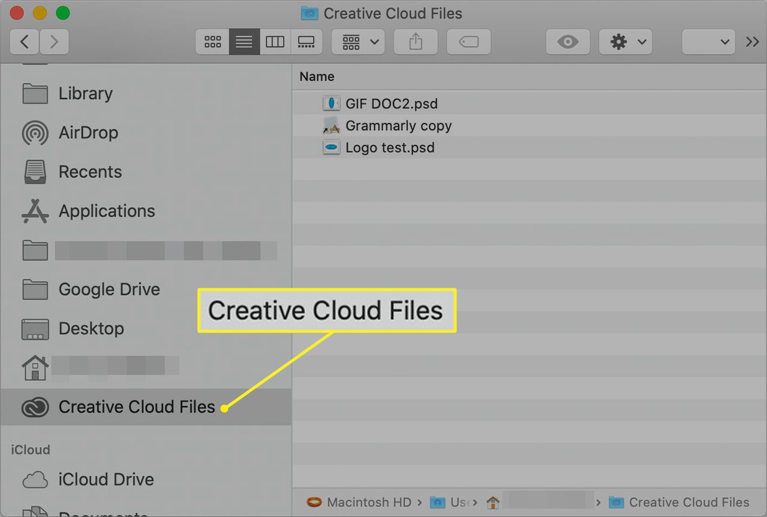
Task: Click the home house icon in sidebar
Action: [x=35, y=368]
